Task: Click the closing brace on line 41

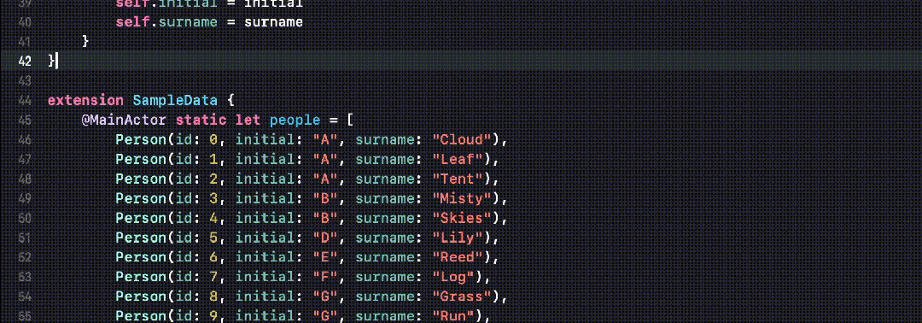Action: (86, 42)
